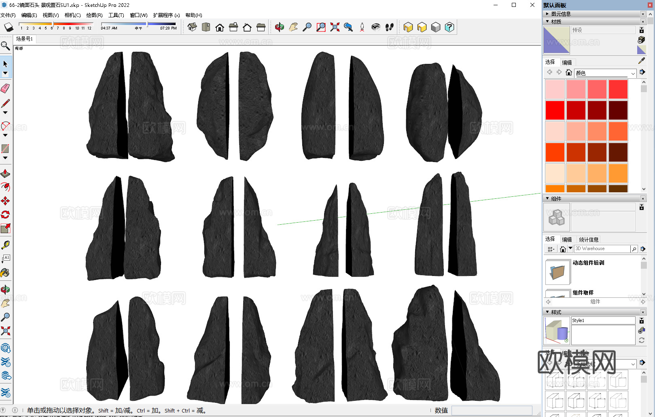Collapse the 组件 components panel
Image resolution: width=655 pixels, height=417 pixels.
547,198
